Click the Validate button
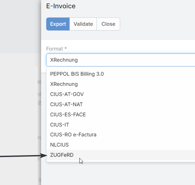 [83, 24]
